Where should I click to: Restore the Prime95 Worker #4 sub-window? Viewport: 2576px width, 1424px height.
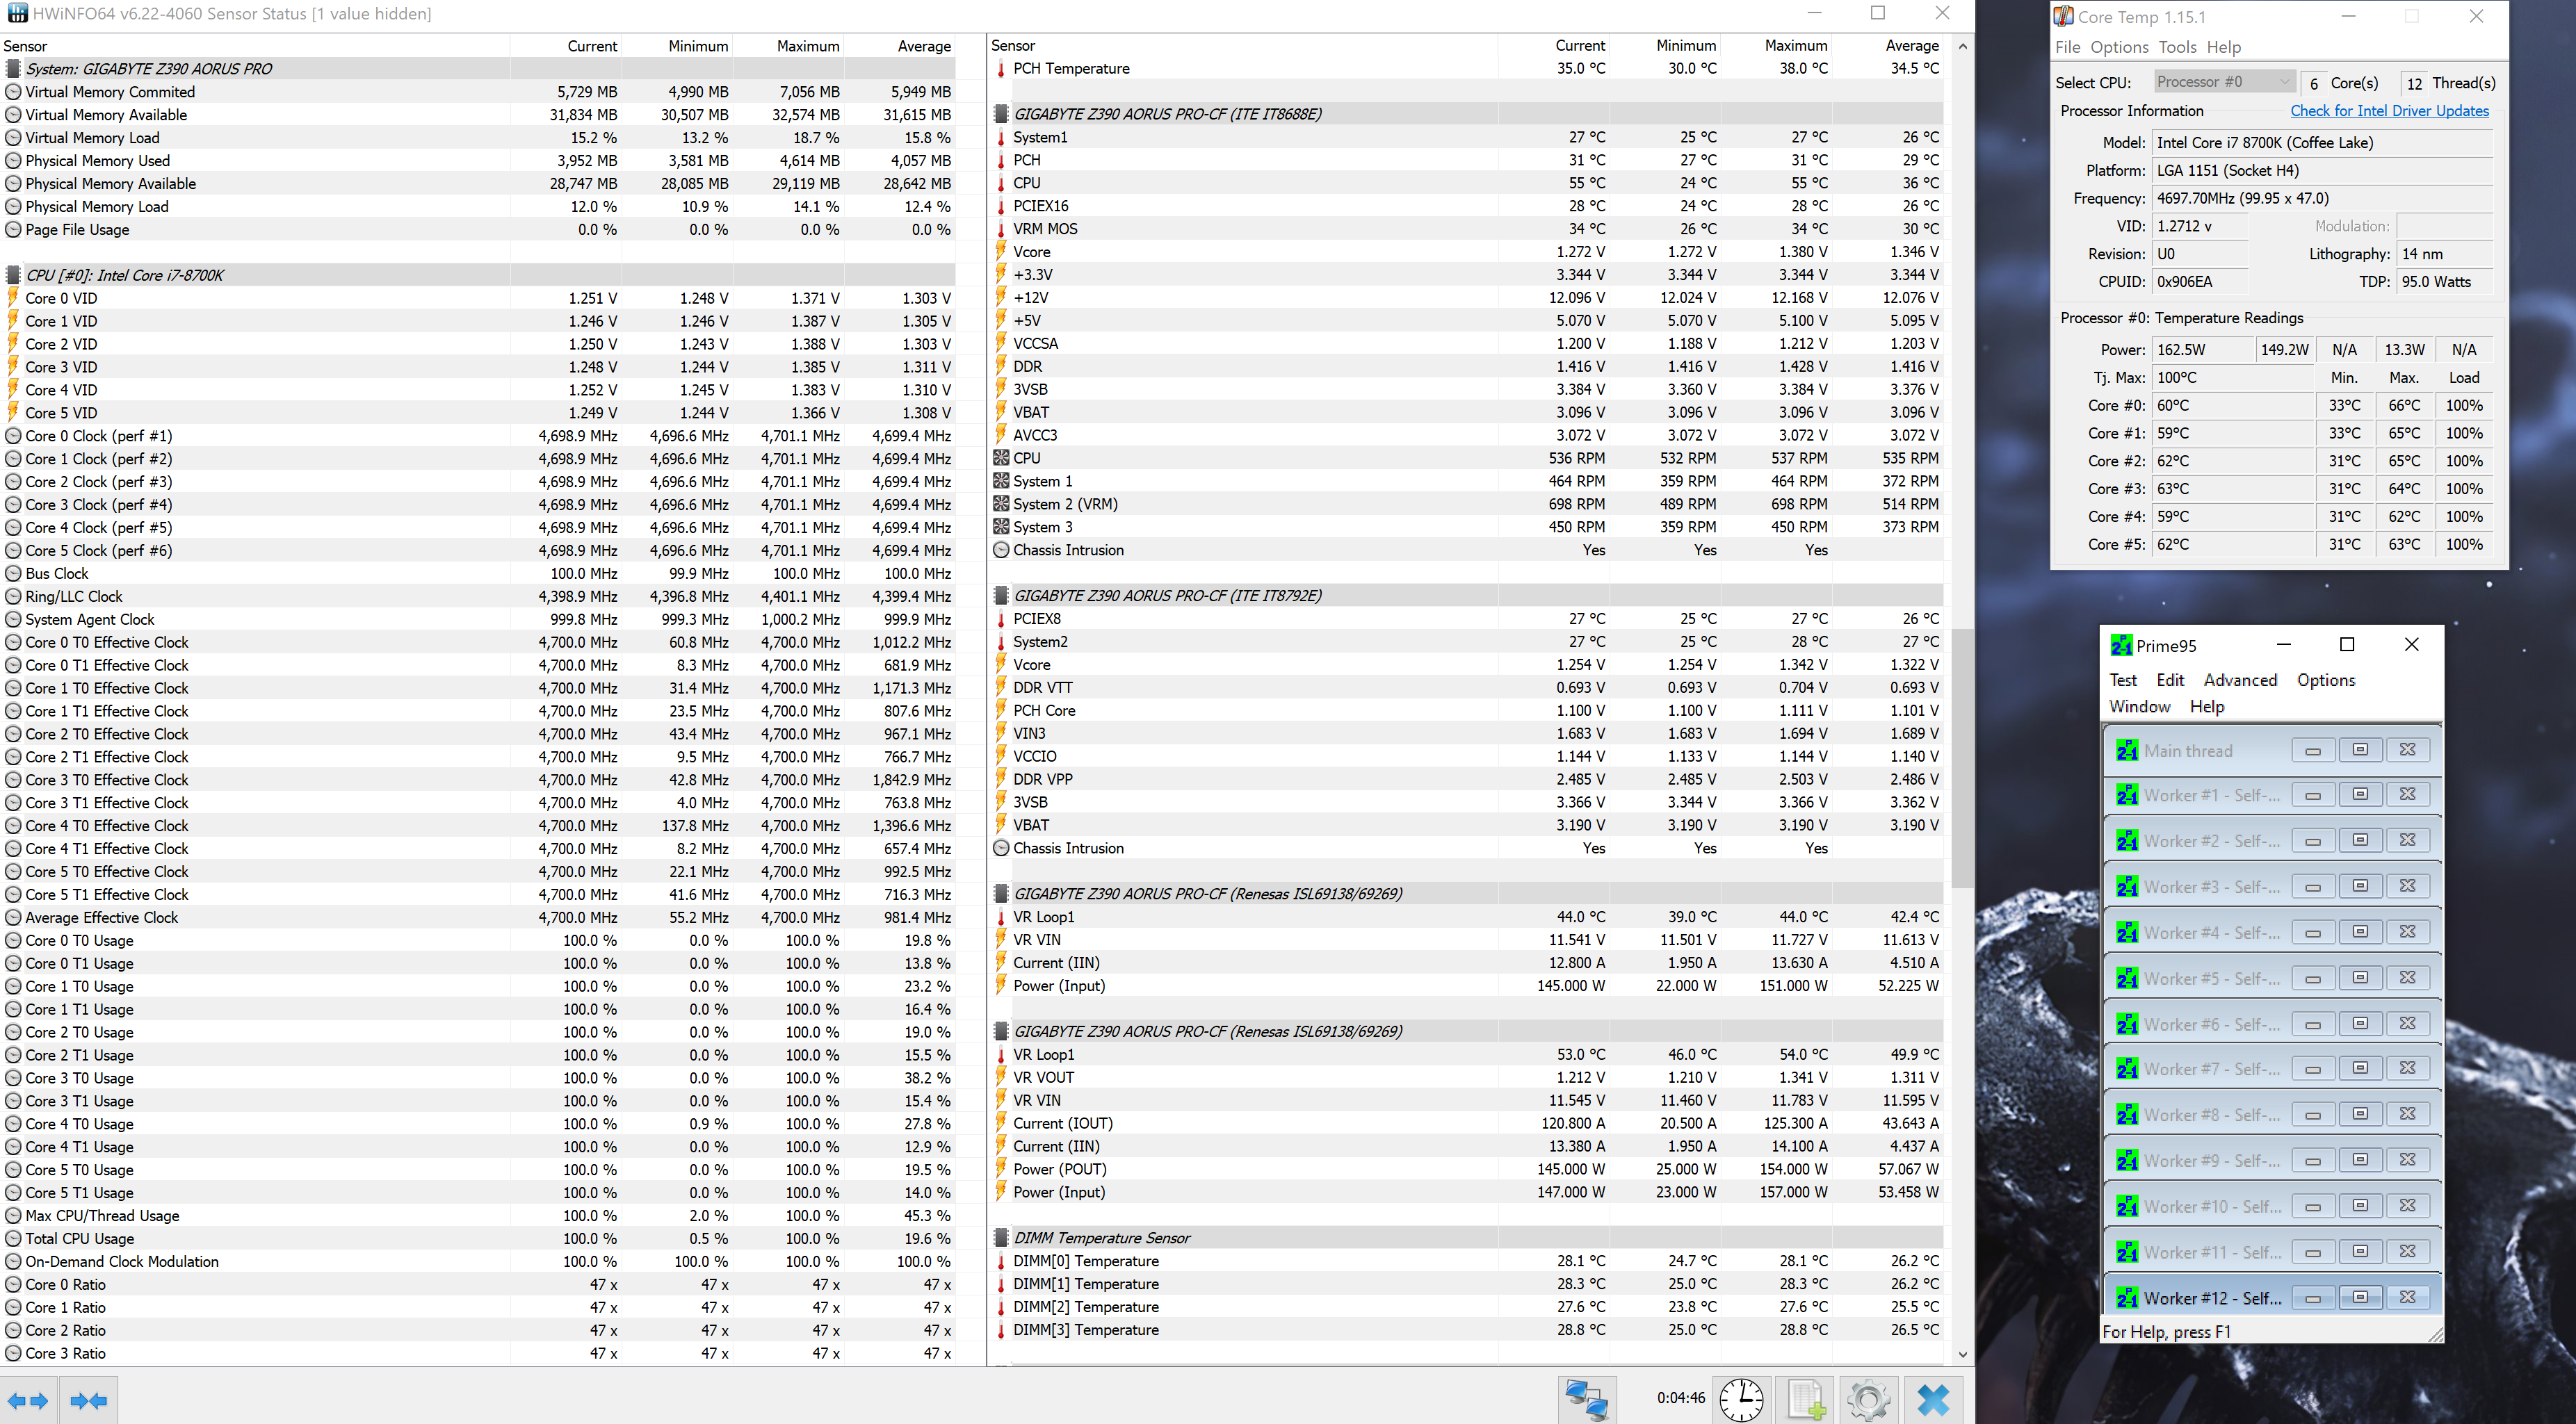click(2360, 933)
